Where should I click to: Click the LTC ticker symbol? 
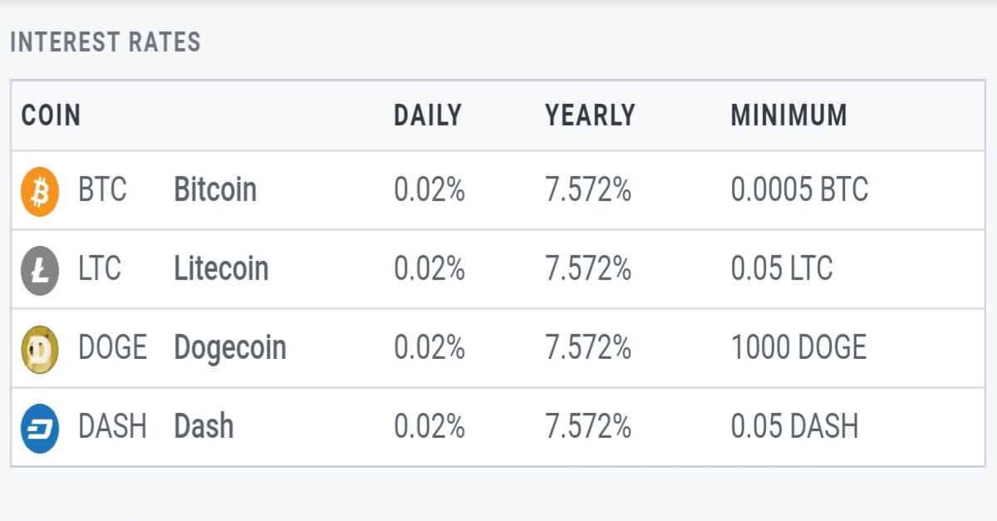[100, 269]
